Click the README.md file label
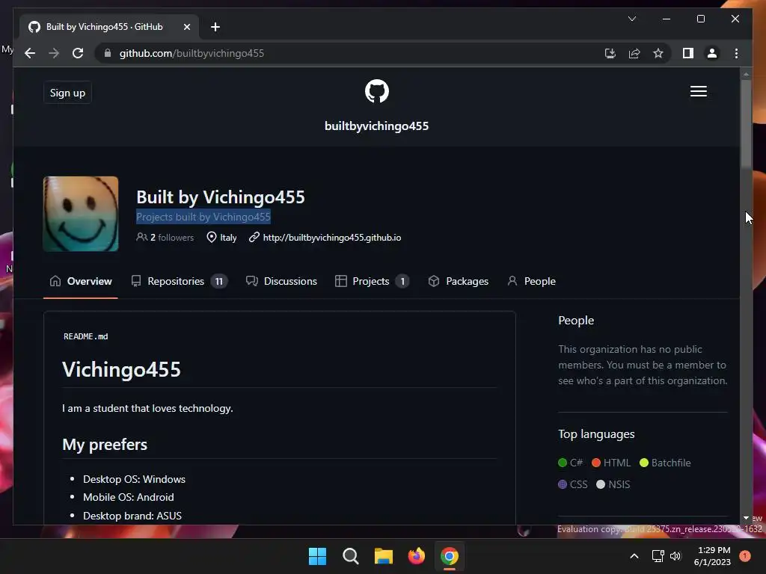This screenshot has width=766, height=574. (x=85, y=336)
